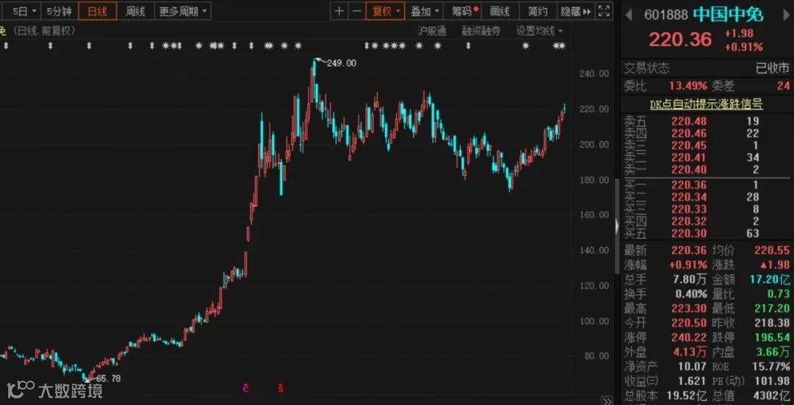Click the panel expand arrows at bottom-right corner
Viewport: 794px width, 405px height.
click(x=608, y=401)
